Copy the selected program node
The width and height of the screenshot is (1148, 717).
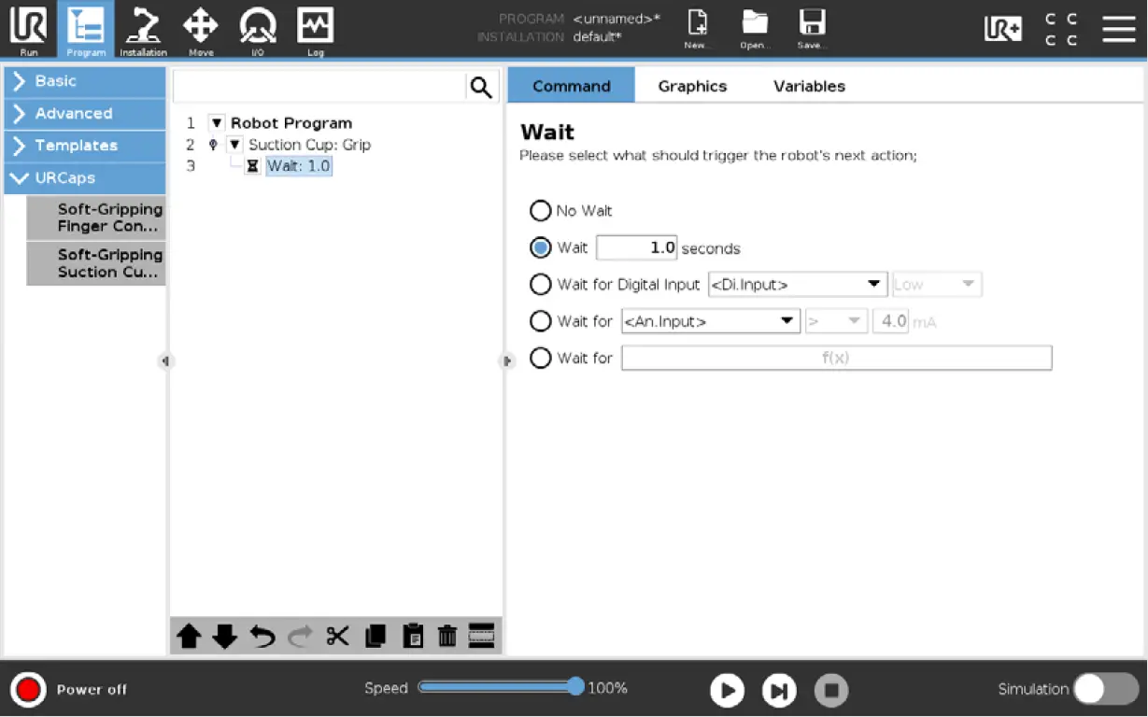pyautogui.click(x=376, y=637)
